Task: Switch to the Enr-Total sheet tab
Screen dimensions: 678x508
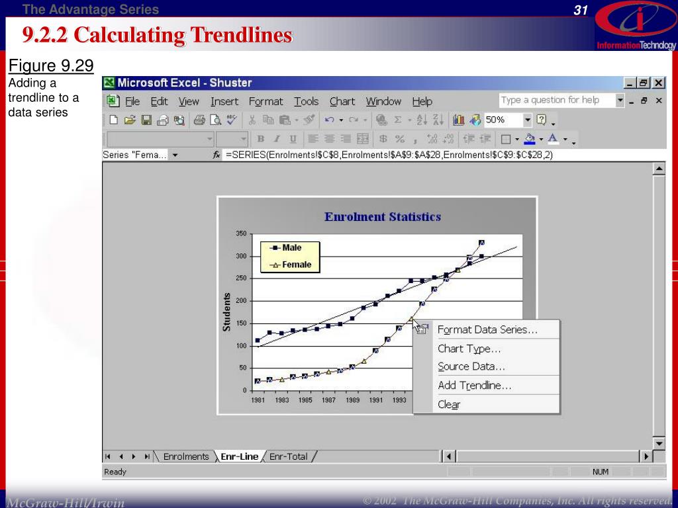Action: click(289, 456)
